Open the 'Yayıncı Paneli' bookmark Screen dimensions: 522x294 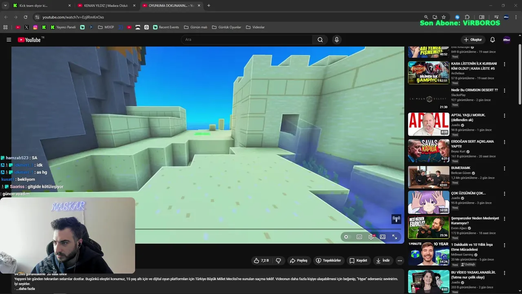click(x=63, y=27)
